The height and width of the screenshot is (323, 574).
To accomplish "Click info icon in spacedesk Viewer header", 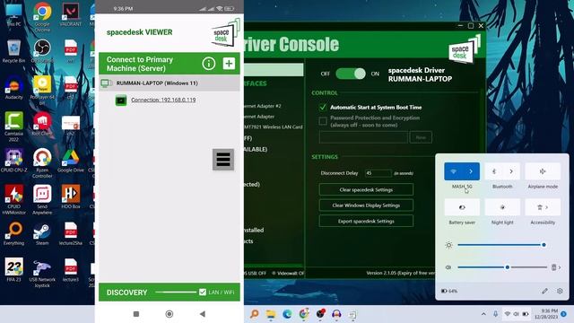I will tap(209, 64).
